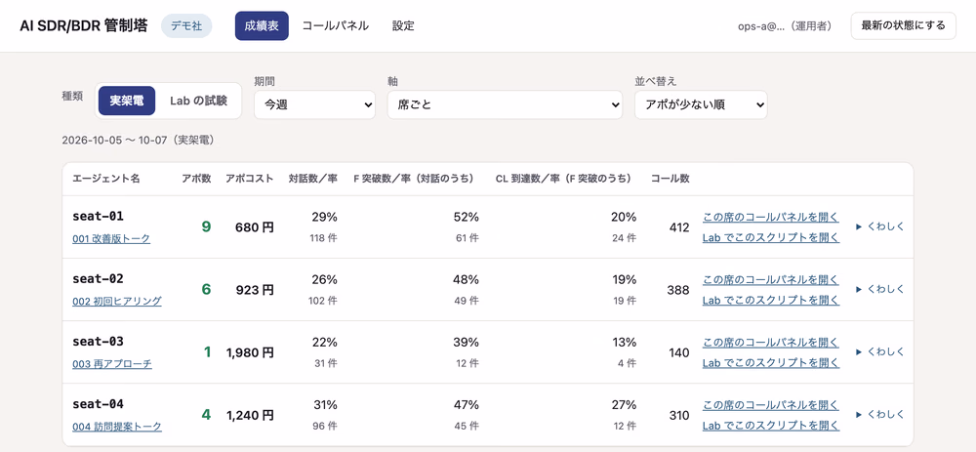Select the Lab の試験 type toggle

[x=198, y=101]
